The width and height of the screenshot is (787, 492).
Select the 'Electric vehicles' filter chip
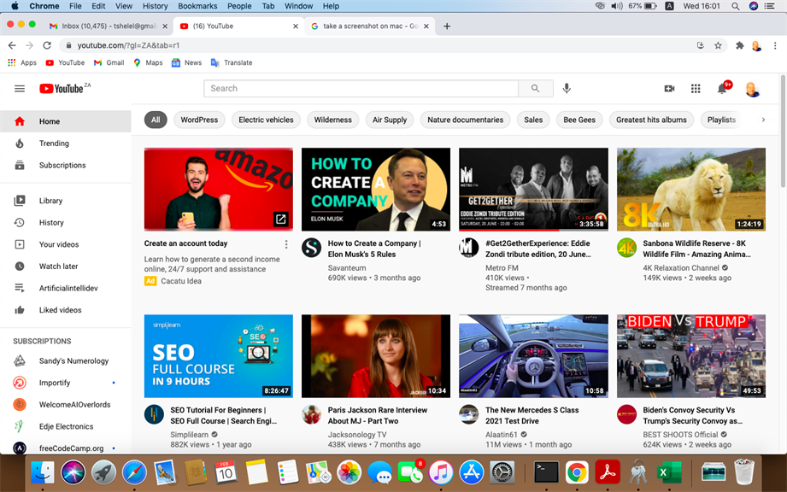point(266,120)
